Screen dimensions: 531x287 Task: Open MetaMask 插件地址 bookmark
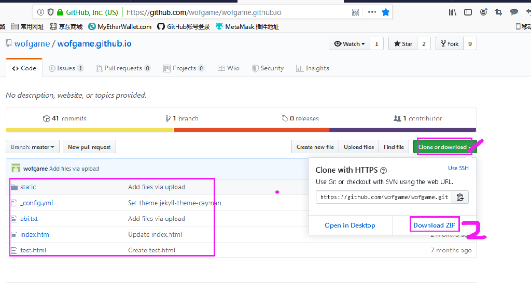[247, 27]
